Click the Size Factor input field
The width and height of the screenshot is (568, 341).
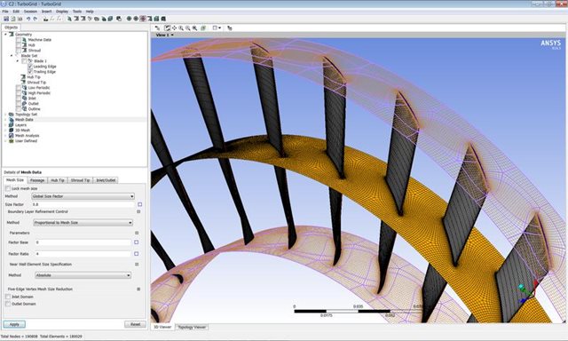pyautogui.click(x=83, y=204)
